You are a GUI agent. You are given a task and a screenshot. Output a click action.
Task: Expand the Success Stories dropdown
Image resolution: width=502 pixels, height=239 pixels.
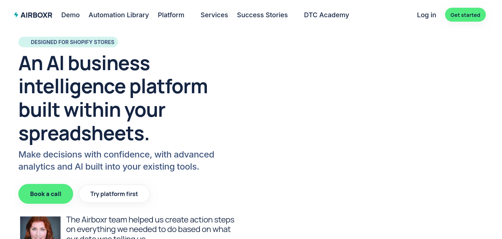tap(262, 15)
